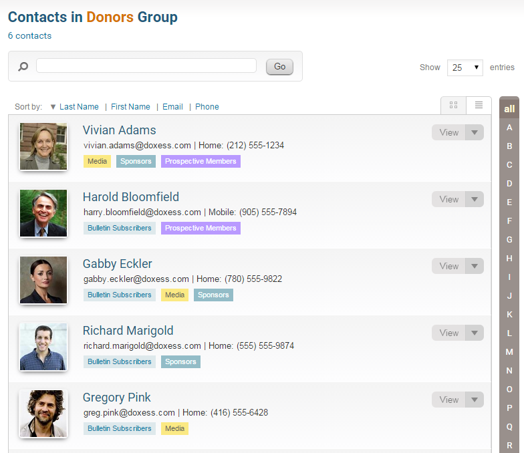Viewport: 524px width, 453px height.
Task: Open Vivian Adams' profile photo
Action: [x=43, y=146]
